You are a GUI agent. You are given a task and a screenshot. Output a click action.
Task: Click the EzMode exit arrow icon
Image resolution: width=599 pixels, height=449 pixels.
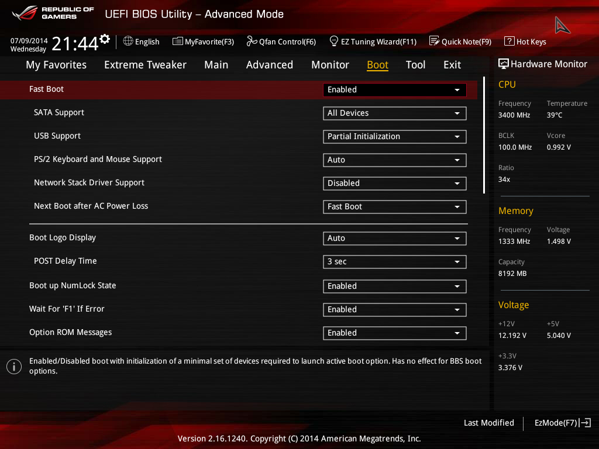(x=585, y=423)
